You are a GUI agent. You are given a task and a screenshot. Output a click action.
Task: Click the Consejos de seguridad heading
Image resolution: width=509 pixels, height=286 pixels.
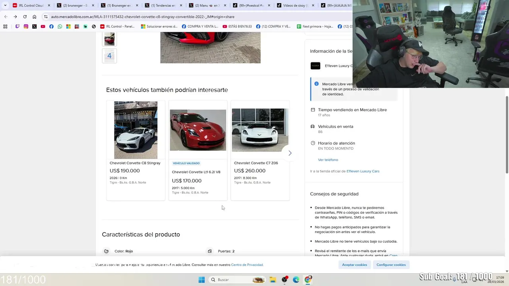coord(334,194)
